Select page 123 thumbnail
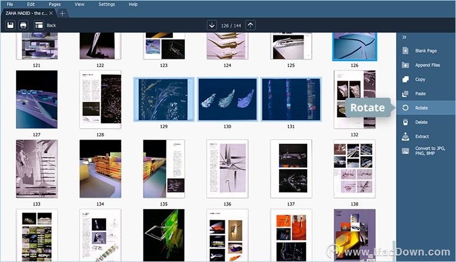The image size is (456, 262). 164,46
